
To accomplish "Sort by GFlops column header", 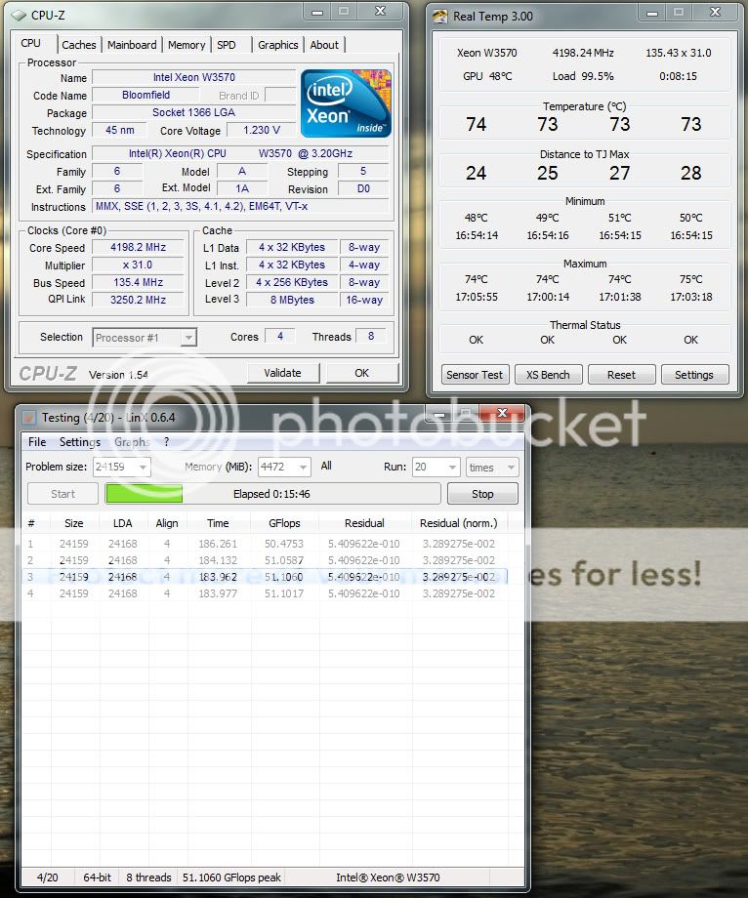I will pyautogui.click(x=284, y=523).
